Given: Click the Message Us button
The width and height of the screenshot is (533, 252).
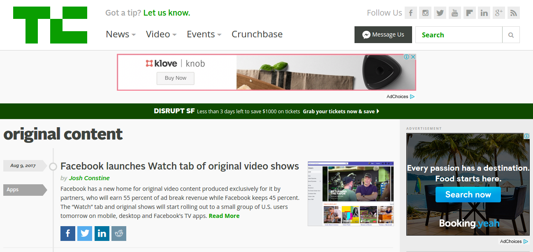Looking at the screenshot, I should 383,35.
